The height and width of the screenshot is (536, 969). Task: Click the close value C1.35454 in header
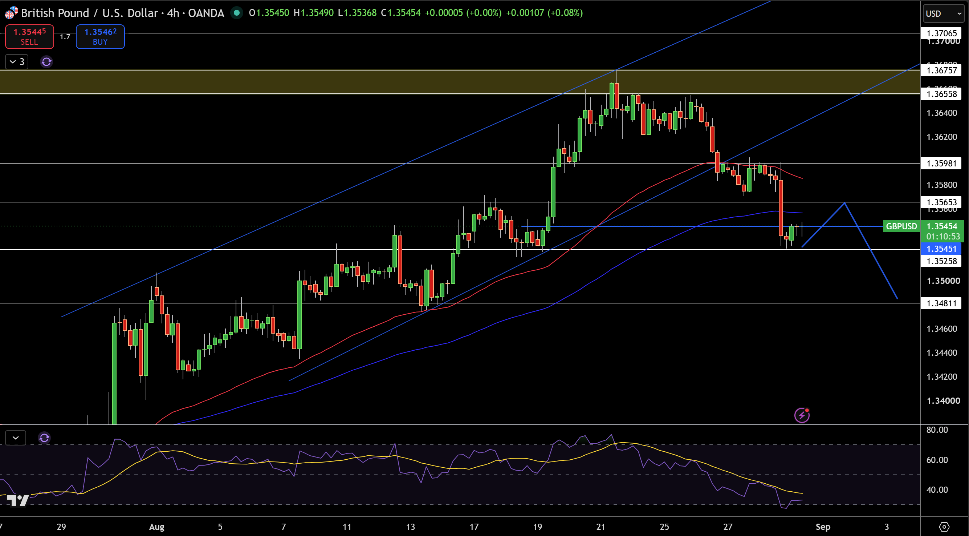pyautogui.click(x=400, y=13)
